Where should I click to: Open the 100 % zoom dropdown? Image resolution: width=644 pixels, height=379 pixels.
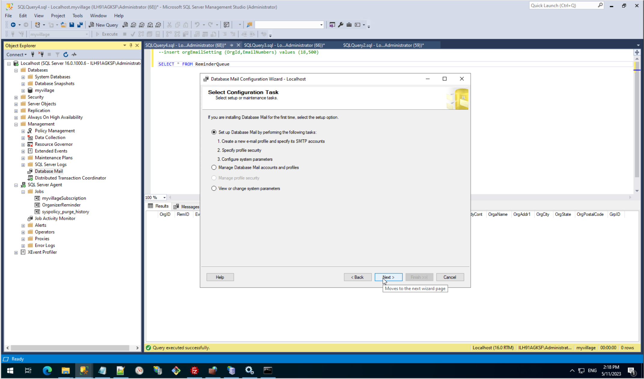coord(164,198)
